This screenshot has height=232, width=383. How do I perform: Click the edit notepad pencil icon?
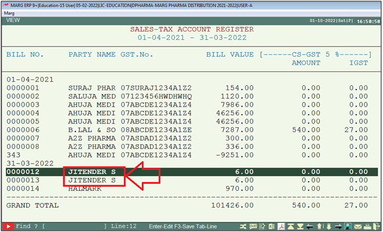262,227
